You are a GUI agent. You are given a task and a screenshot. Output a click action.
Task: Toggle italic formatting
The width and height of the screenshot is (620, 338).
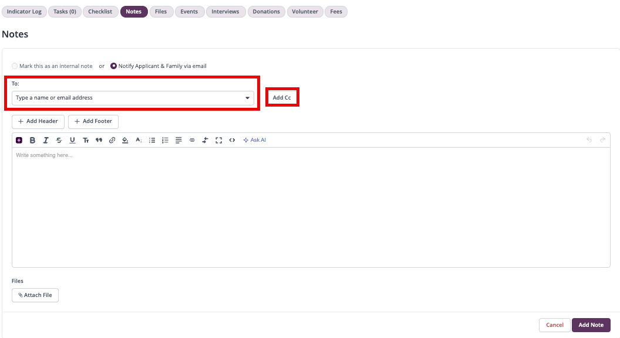point(46,140)
